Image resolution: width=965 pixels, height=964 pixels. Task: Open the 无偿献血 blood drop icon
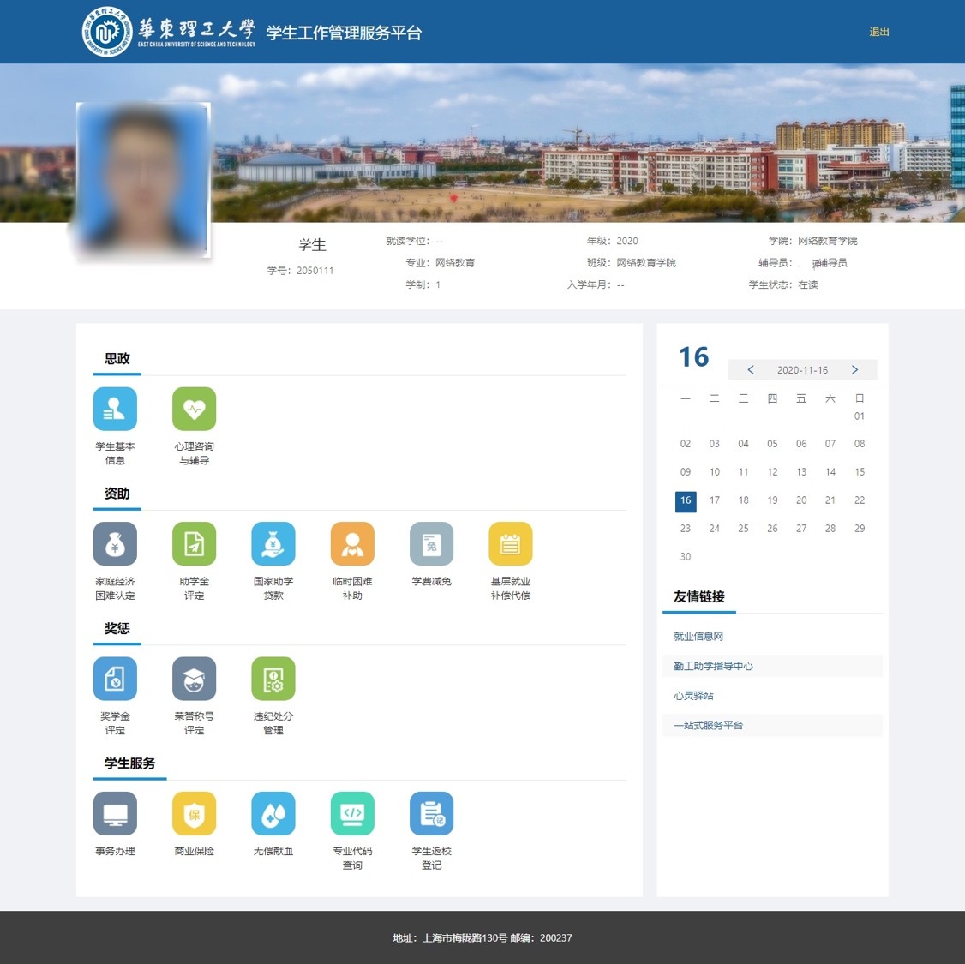(x=273, y=813)
